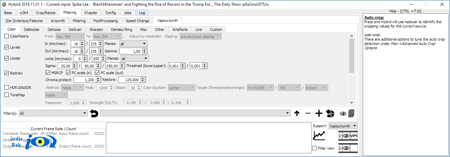Toggle the MSRCP checkbox

click(x=48, y=73)
